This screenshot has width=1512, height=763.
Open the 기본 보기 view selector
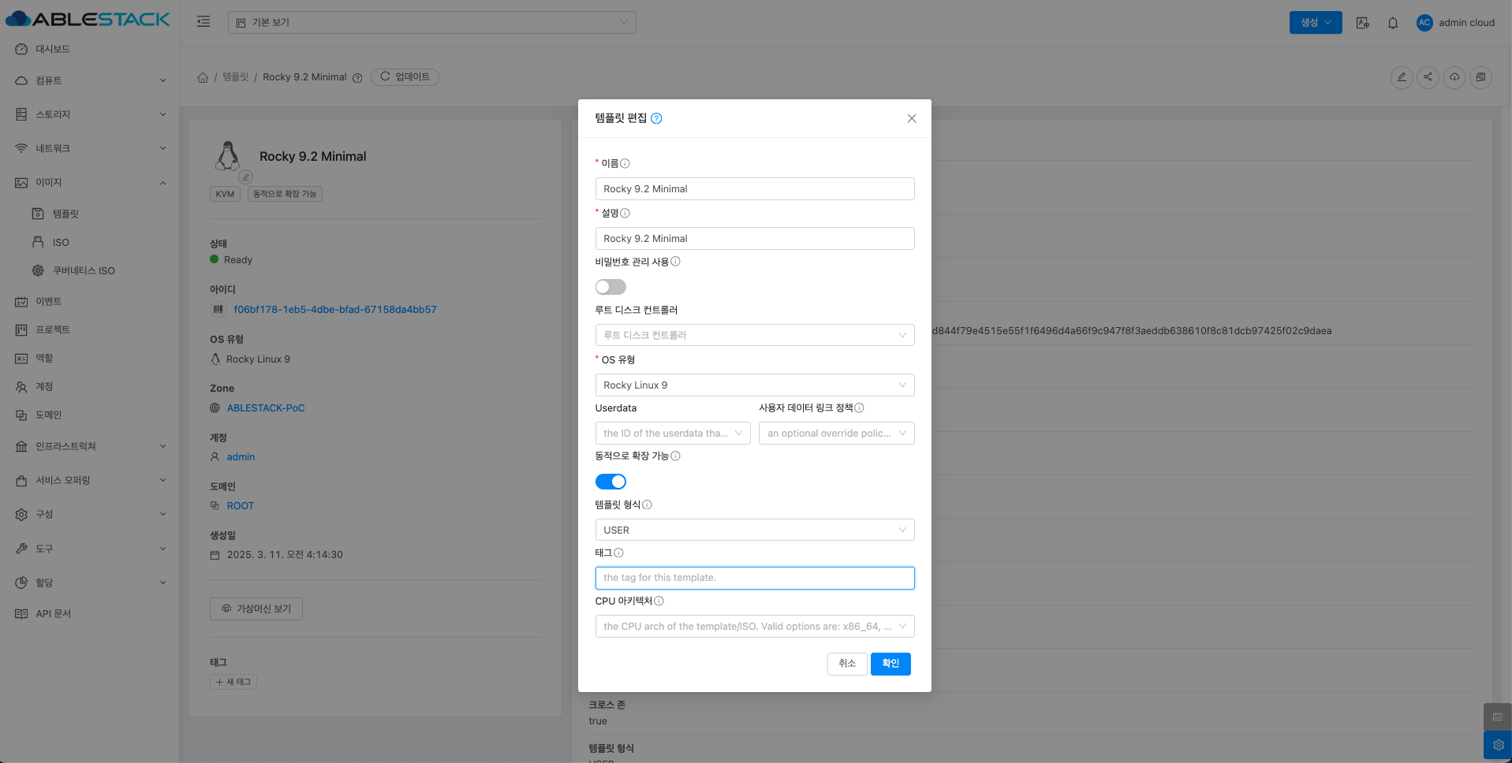pos(432,22)
